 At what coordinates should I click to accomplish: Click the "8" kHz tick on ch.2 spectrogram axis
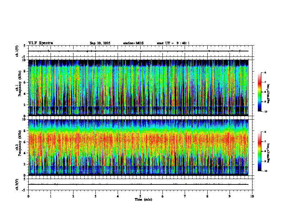pyautogui.click(x=25, y=131)
